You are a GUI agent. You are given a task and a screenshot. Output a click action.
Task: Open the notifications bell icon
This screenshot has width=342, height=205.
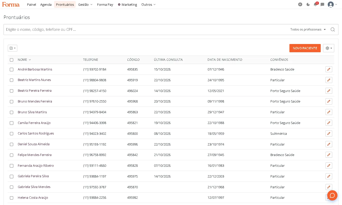(315, 4)
